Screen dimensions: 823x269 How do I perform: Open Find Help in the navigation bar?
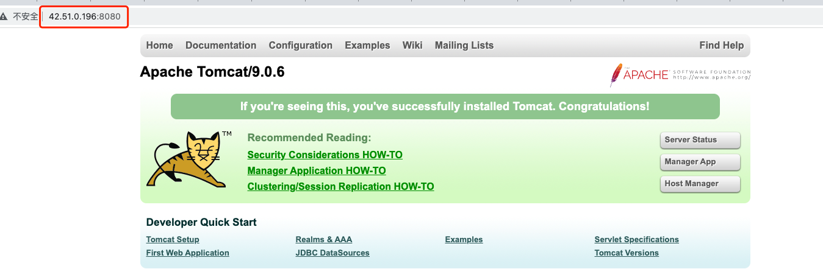(722, 45)
